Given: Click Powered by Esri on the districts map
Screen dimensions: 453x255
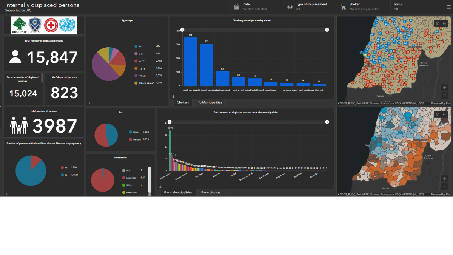Looking at the screenshot, I should pyautogui.click(x=441, y=195).
